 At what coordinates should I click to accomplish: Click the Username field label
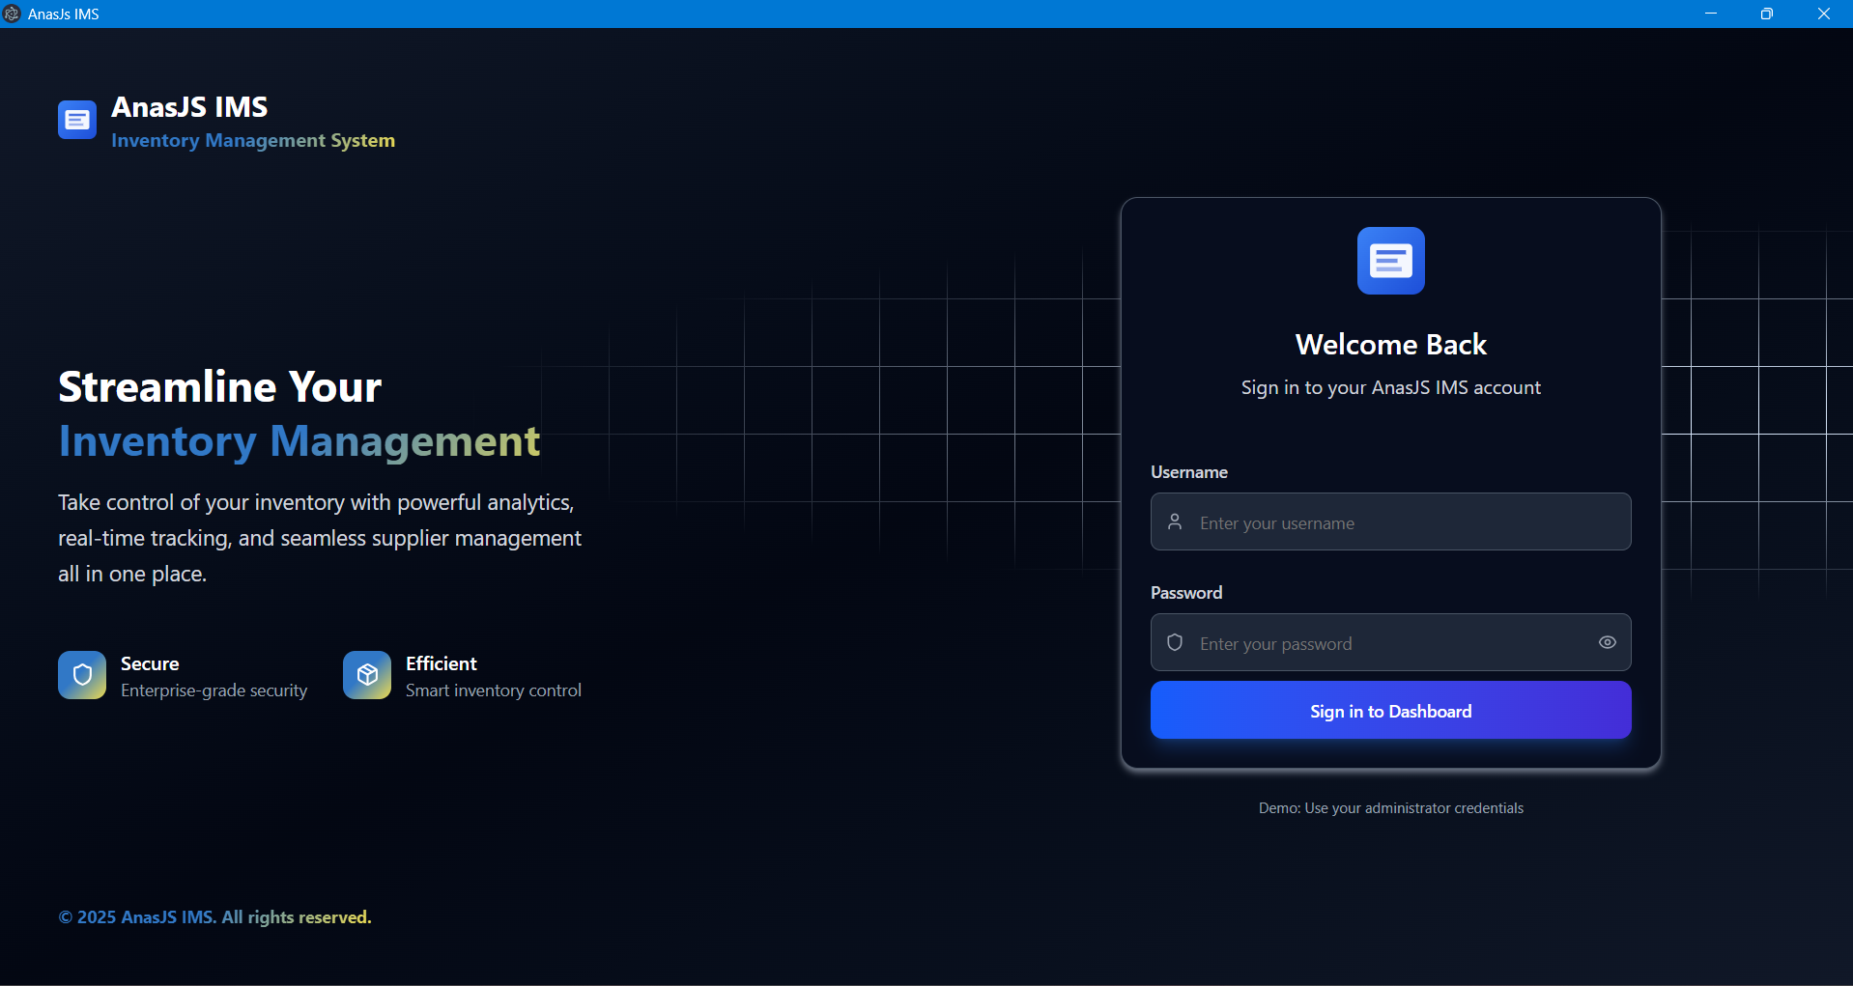point(1188,472)
